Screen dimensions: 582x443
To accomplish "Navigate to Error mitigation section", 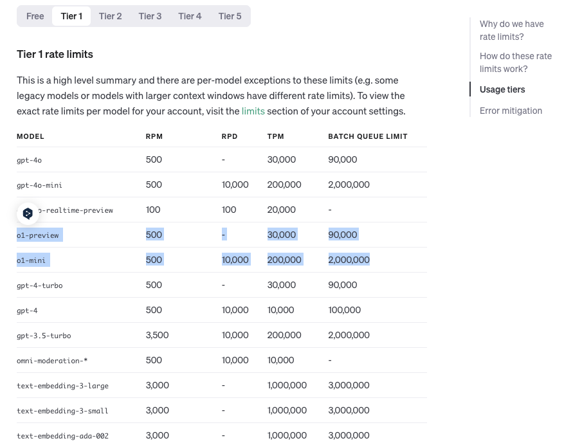I will [511, 111].
